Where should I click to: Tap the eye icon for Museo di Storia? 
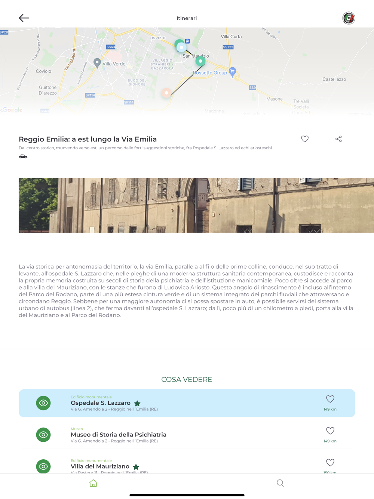click(43, 435)
